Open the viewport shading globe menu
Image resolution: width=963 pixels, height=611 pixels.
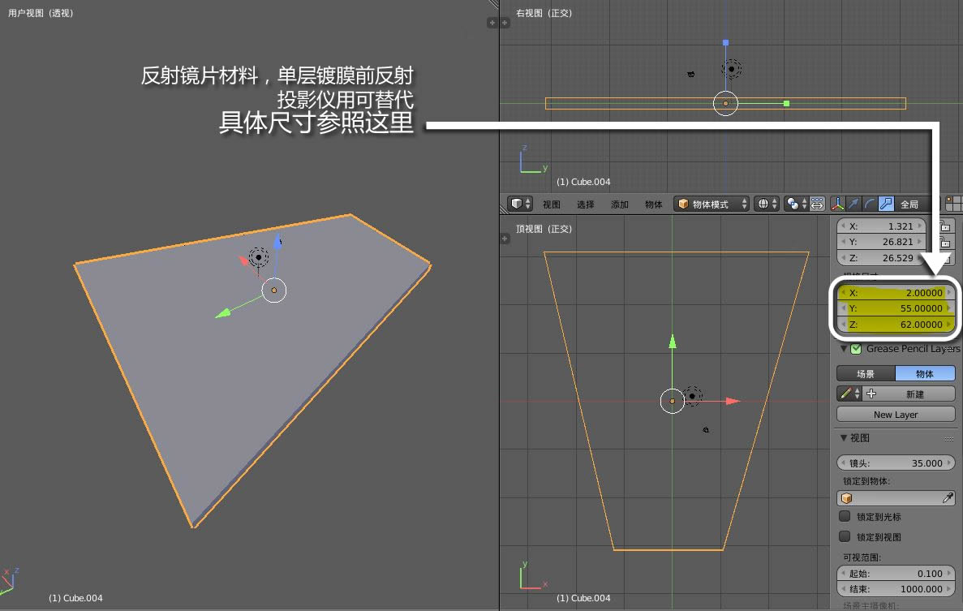coord(767,204)
